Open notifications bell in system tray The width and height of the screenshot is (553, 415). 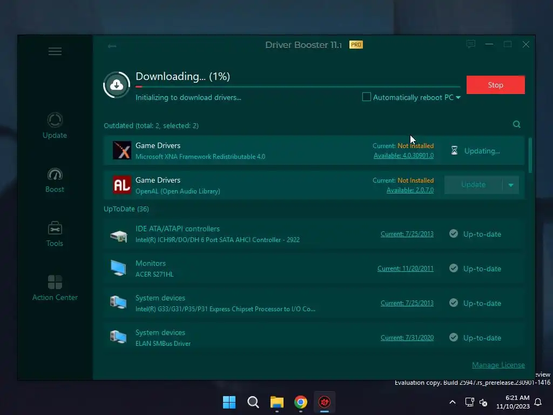click(x=538, y=402)
